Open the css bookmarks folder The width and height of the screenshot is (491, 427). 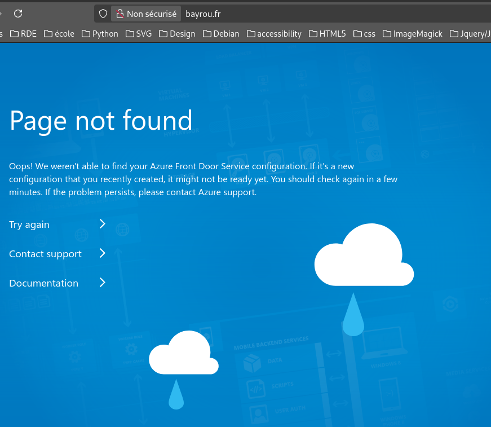click(x=365, y=33)
